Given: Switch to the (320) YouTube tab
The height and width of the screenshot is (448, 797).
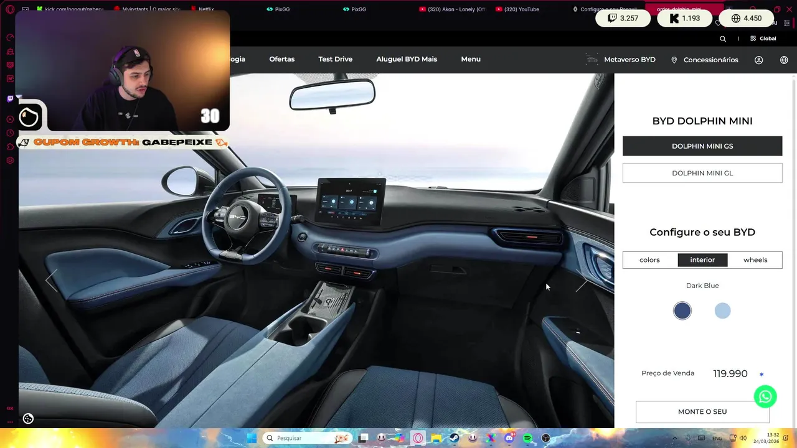Looking at the screenshot, I should 517,9.
